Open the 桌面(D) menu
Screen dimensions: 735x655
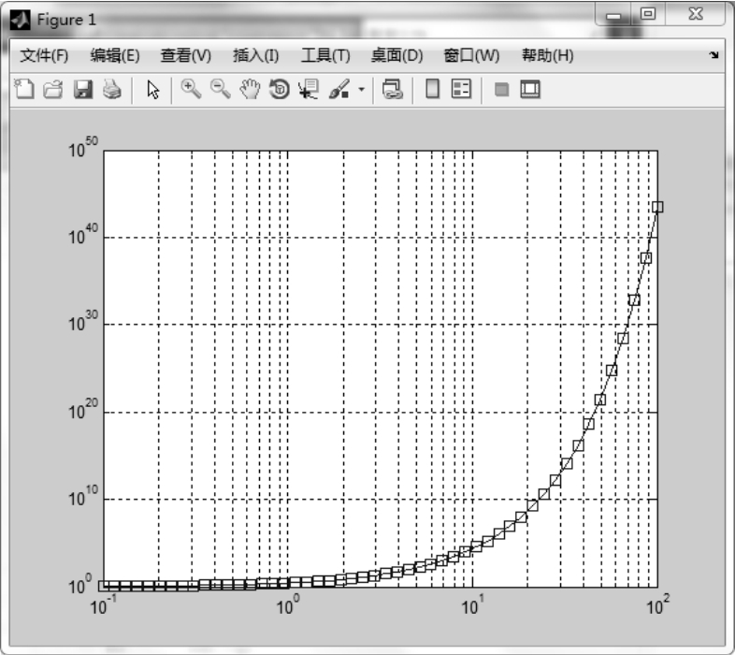pyautogui.click(x=396, y=55)
